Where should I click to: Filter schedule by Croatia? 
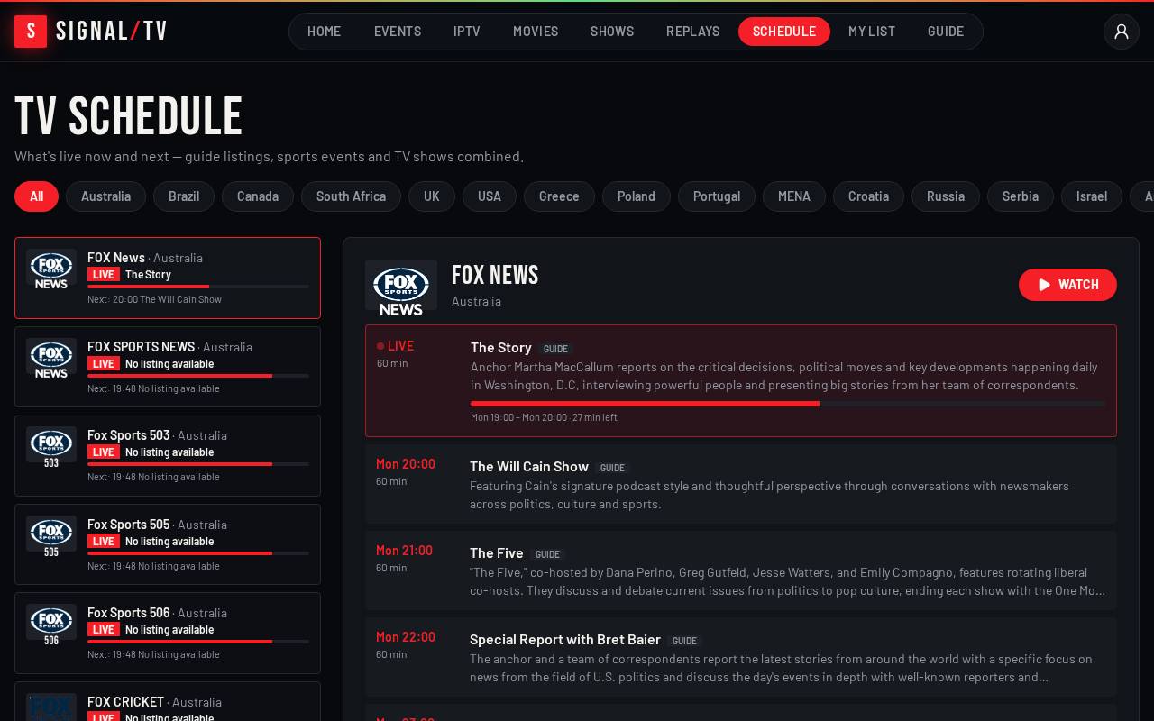click(868, 196)
